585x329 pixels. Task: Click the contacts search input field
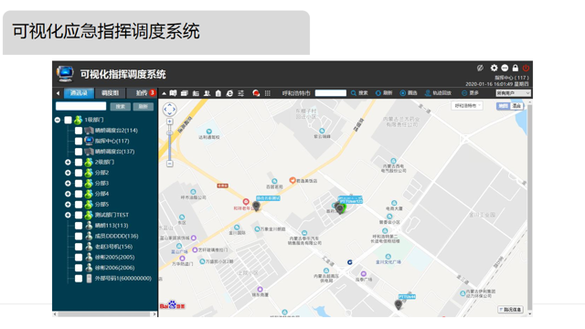tap(81, 106)
